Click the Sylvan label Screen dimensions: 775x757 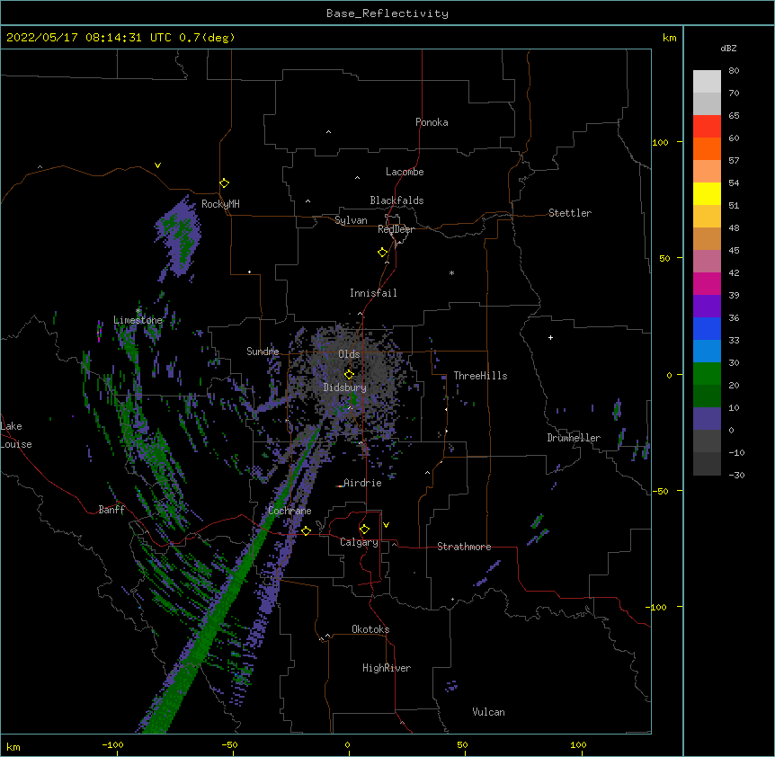[x=351, y=220]
